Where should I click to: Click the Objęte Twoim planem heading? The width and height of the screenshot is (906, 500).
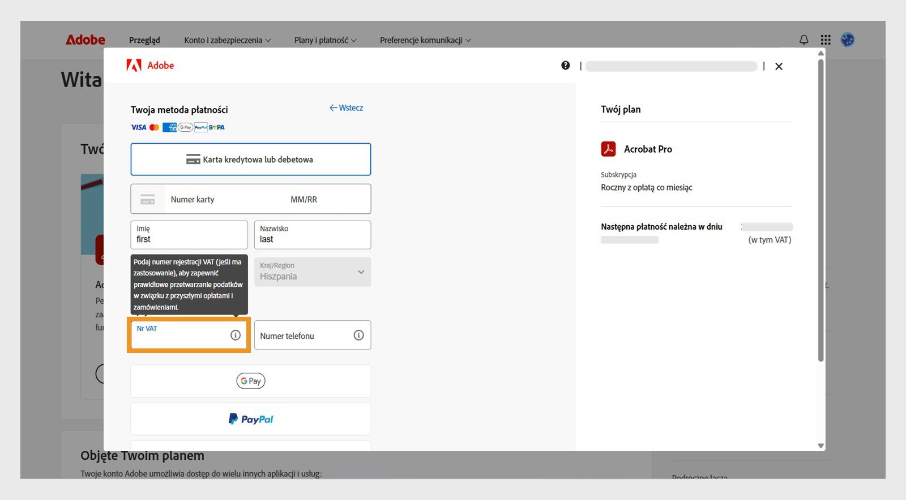click(142, 455)
